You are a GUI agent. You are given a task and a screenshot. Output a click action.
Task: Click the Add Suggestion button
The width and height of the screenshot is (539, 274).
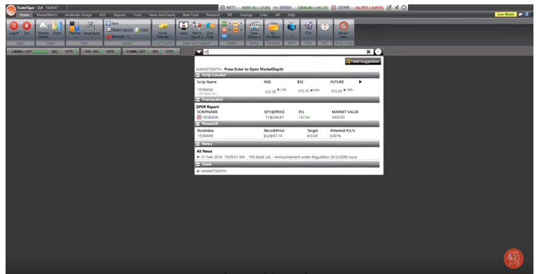point(363,61)
